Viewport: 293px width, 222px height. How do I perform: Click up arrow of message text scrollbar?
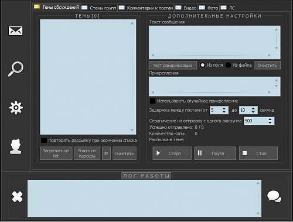click(x=277, y=30)
